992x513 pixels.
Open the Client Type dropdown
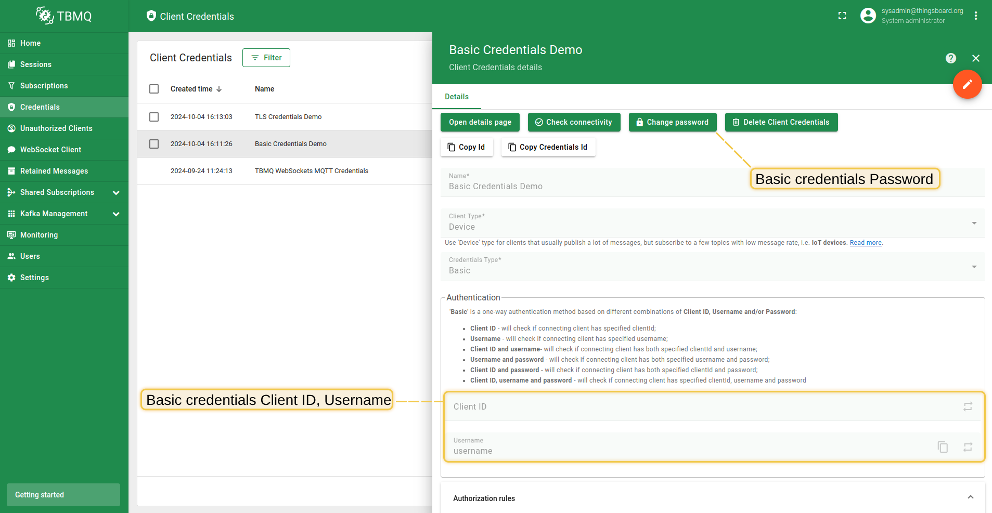(x=712, y=223)
